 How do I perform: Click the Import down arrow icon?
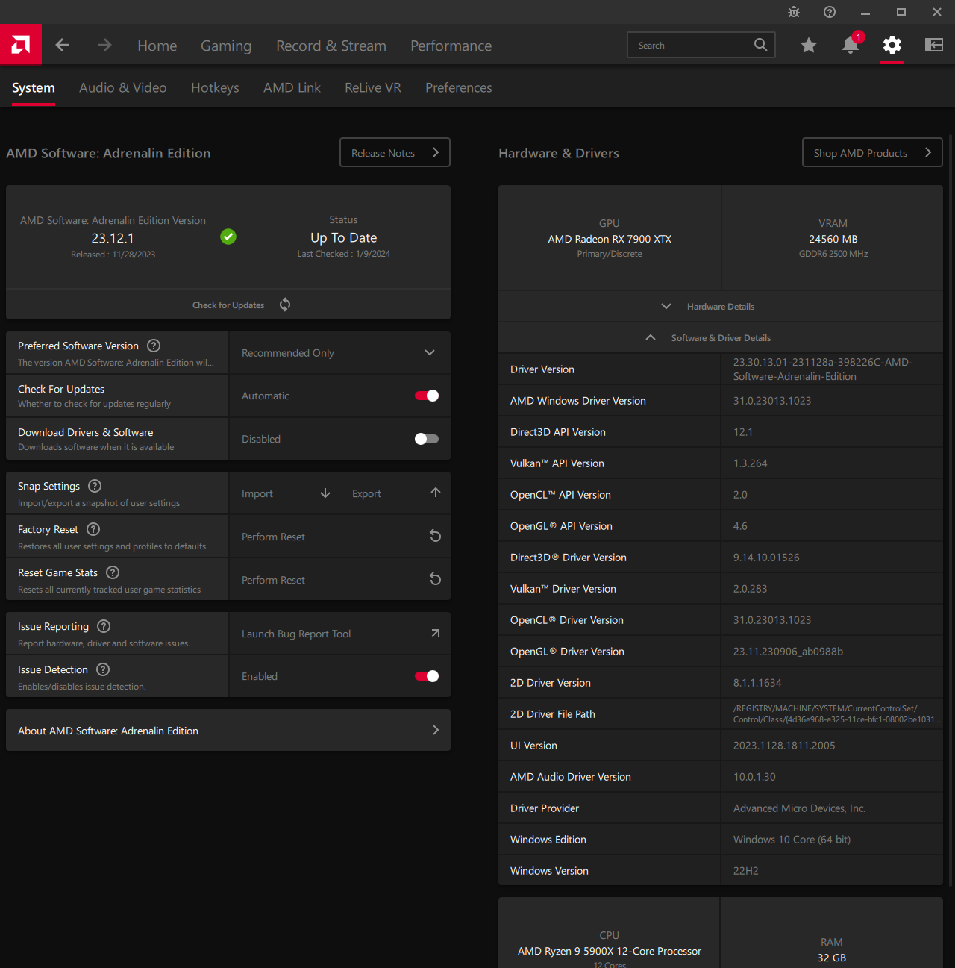tap(325, 493)
